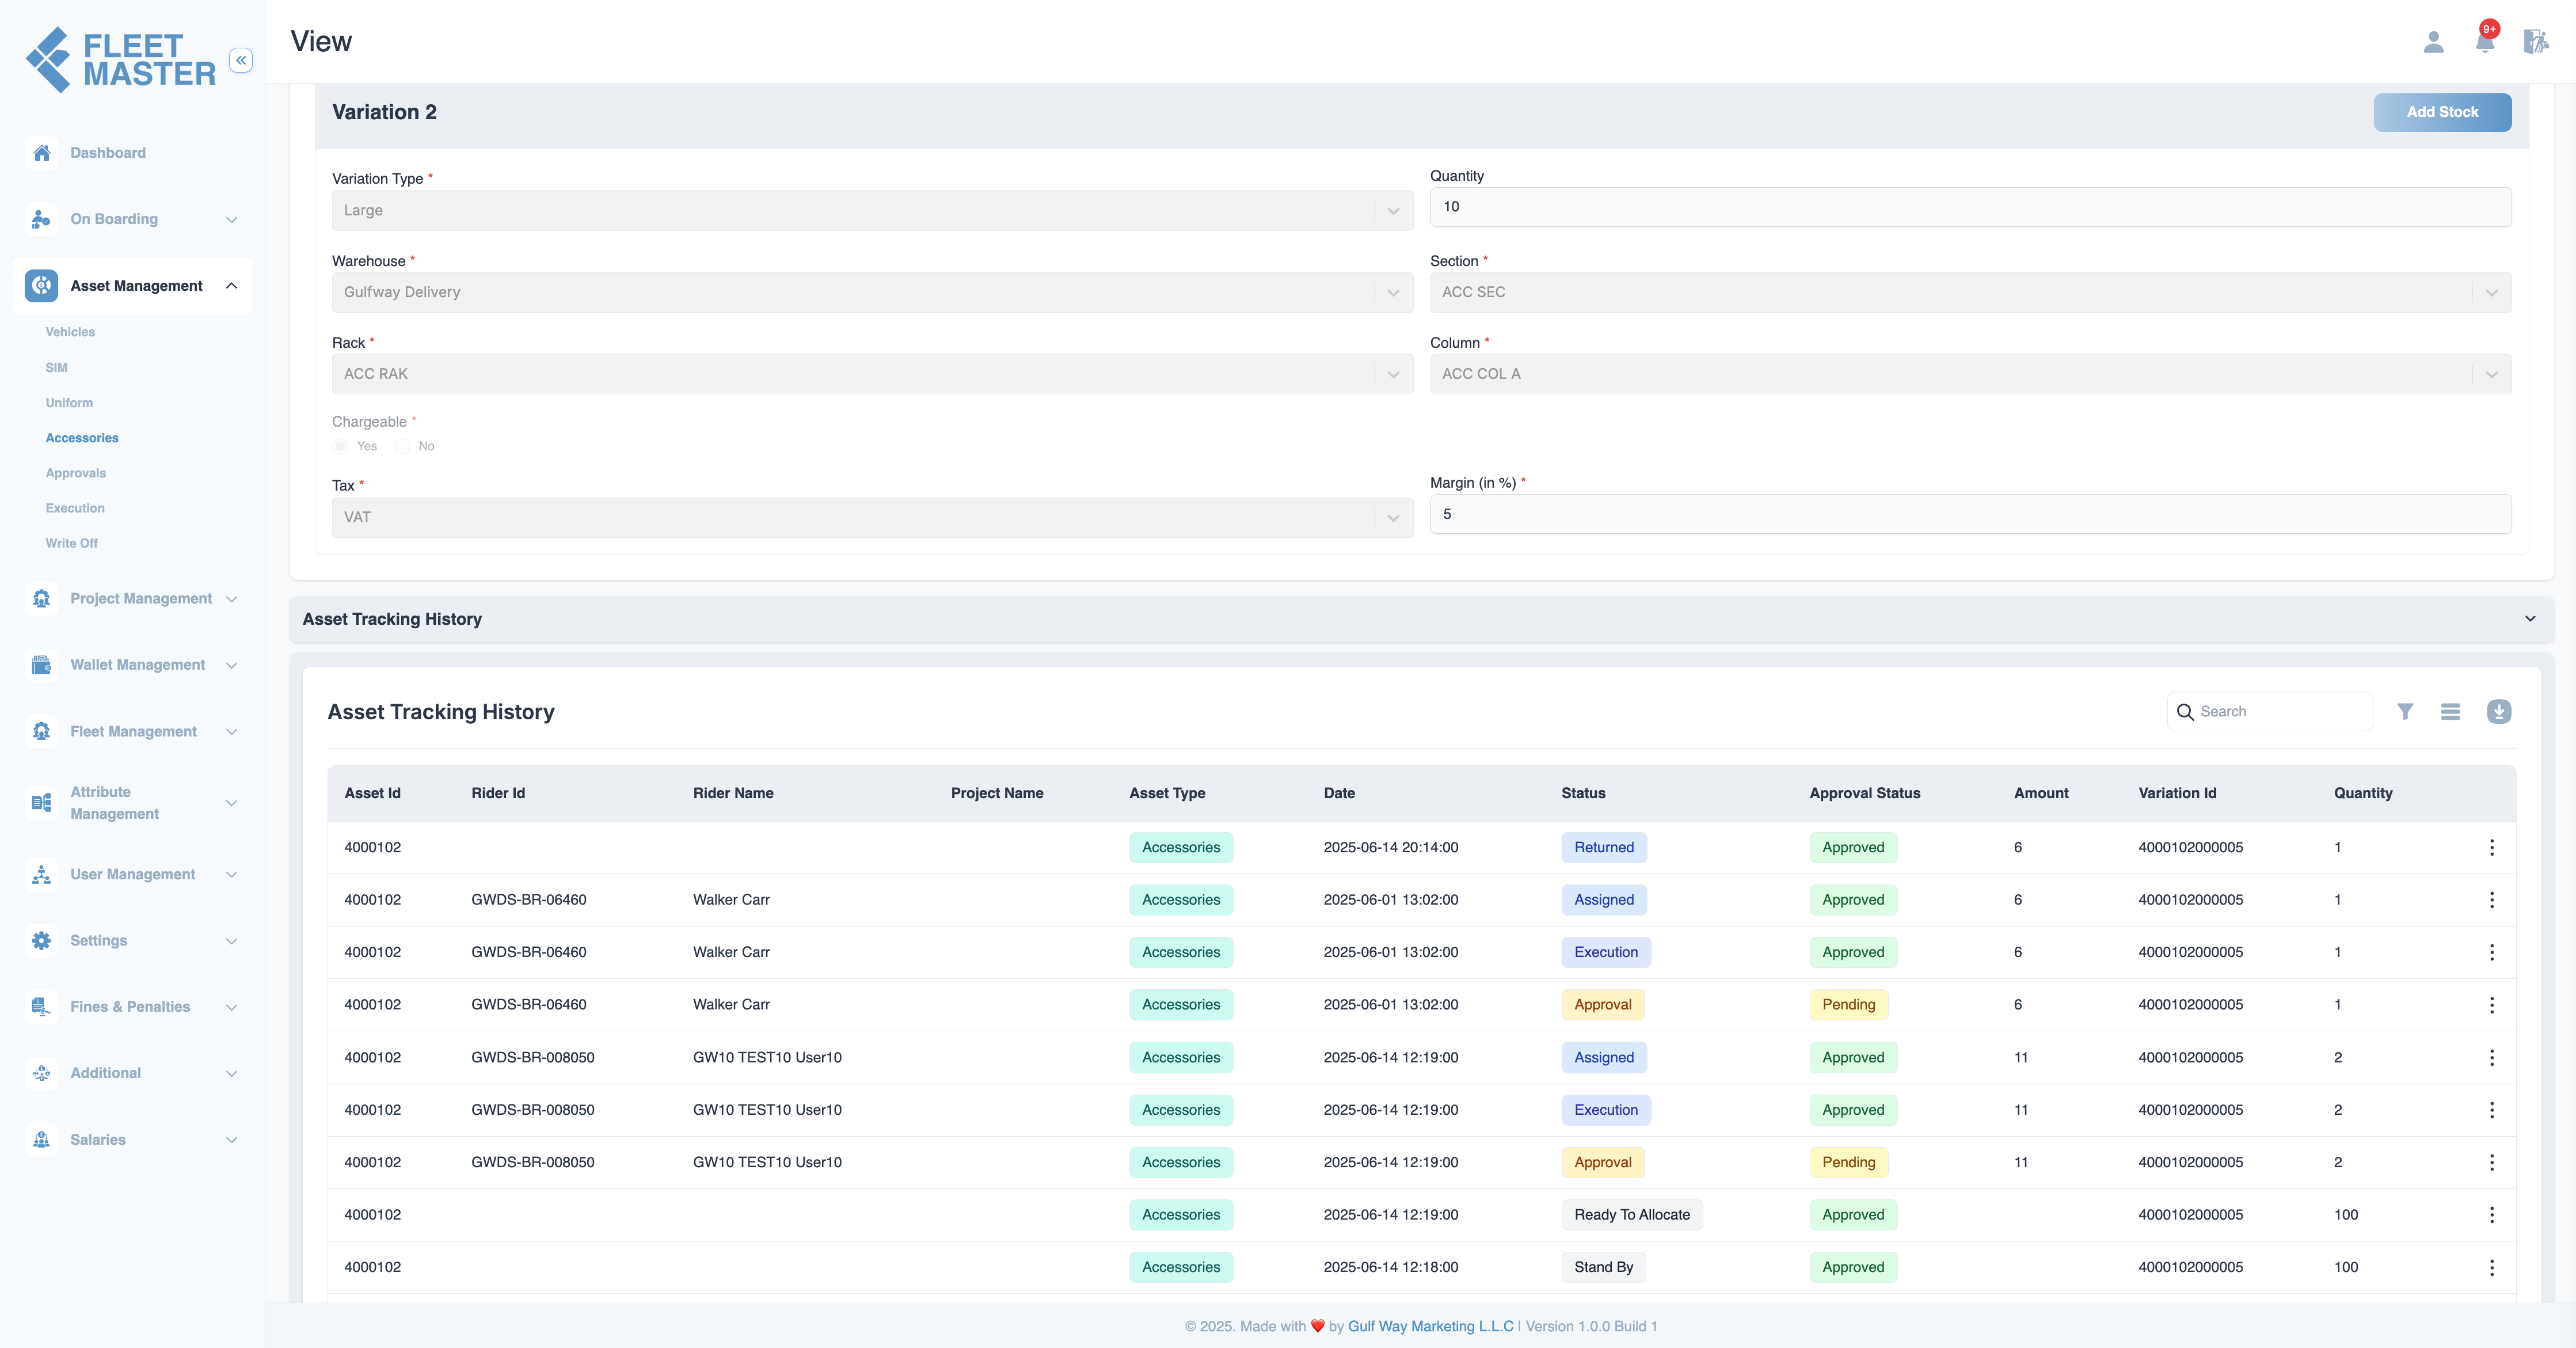Click the Wallet Management sidebar icon
This screenshot has height=1348, width=2576.
click(41, 665)
